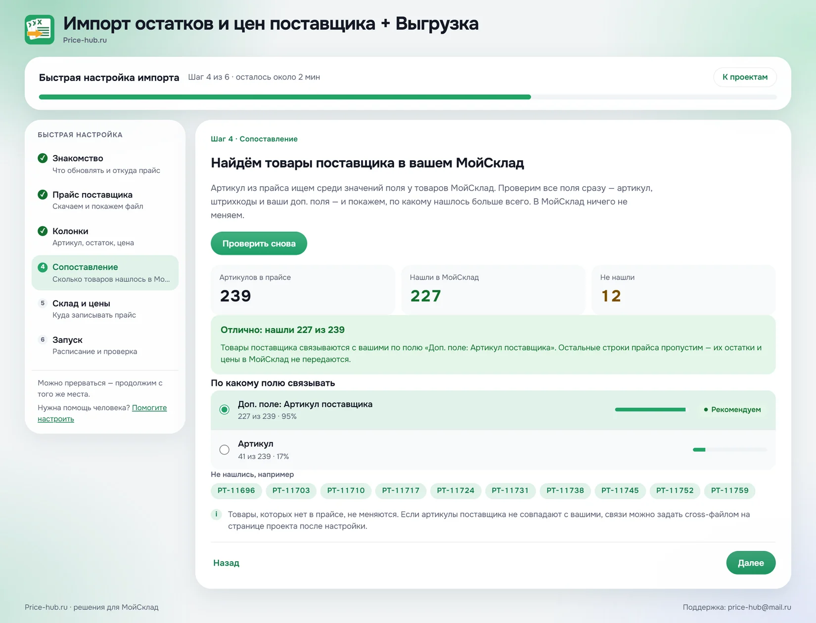Go to the Колонки step
This screenshot has width=816, height=623.
pyautogui.click(x=105, y=237)
